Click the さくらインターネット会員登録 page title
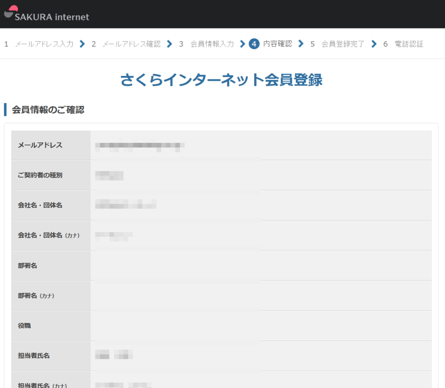445x388 pixels. (221, 80)
